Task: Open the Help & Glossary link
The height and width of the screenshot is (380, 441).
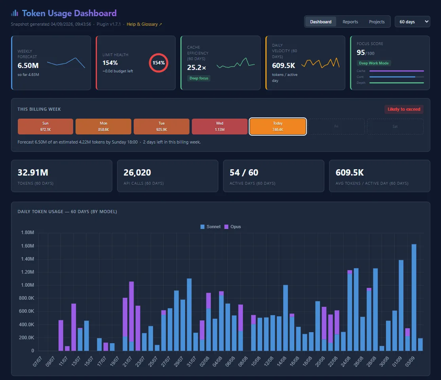Action: point(144,24)
